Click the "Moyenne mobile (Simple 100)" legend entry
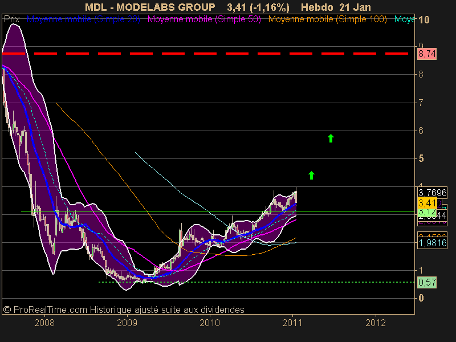The width and height of the screenshot is (456, 342). [x=327, y=19]
